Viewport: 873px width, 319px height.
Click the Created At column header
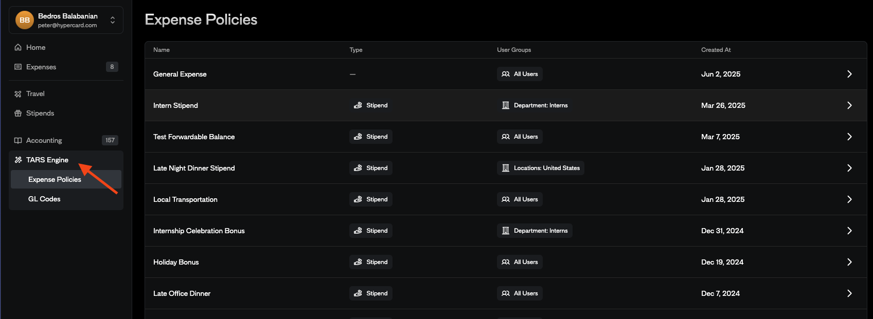[716, 50]
